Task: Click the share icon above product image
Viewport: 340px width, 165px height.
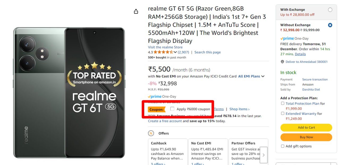Action: pyautogui.click(x=136, y=11)
